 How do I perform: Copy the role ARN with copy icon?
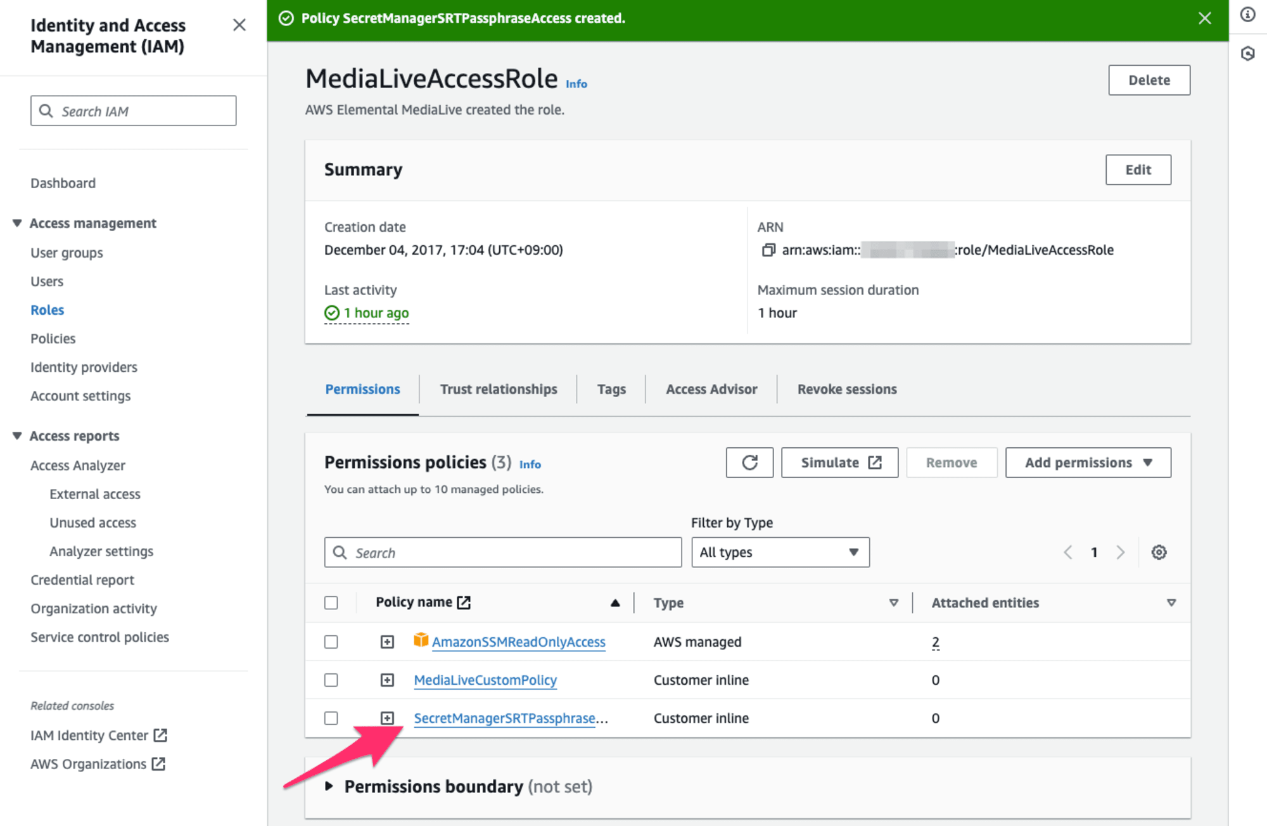pos(768,250)
